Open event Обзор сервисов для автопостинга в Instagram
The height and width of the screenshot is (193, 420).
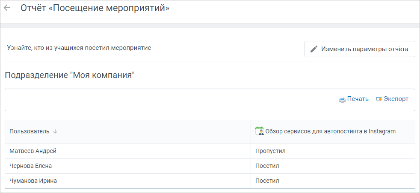pos(330,131)
